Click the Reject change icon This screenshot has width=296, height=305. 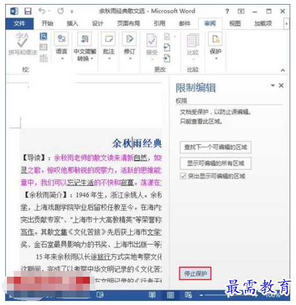(x=167, y=36)
